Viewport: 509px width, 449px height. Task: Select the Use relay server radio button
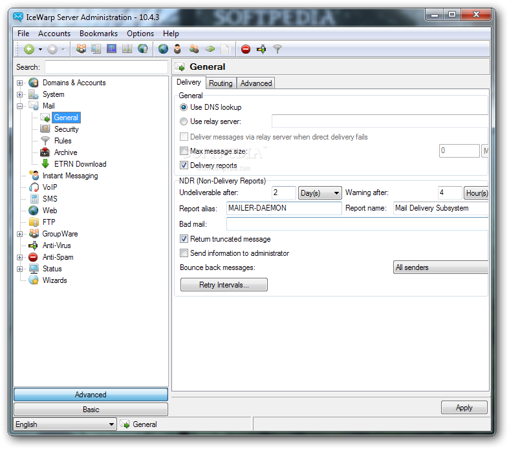click(184, 121)
